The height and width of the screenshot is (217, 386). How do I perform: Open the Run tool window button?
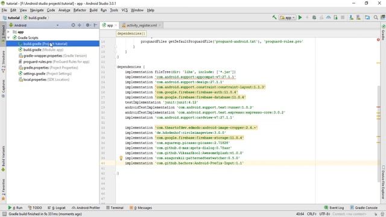pyautogui.click(x=15, y=208)
